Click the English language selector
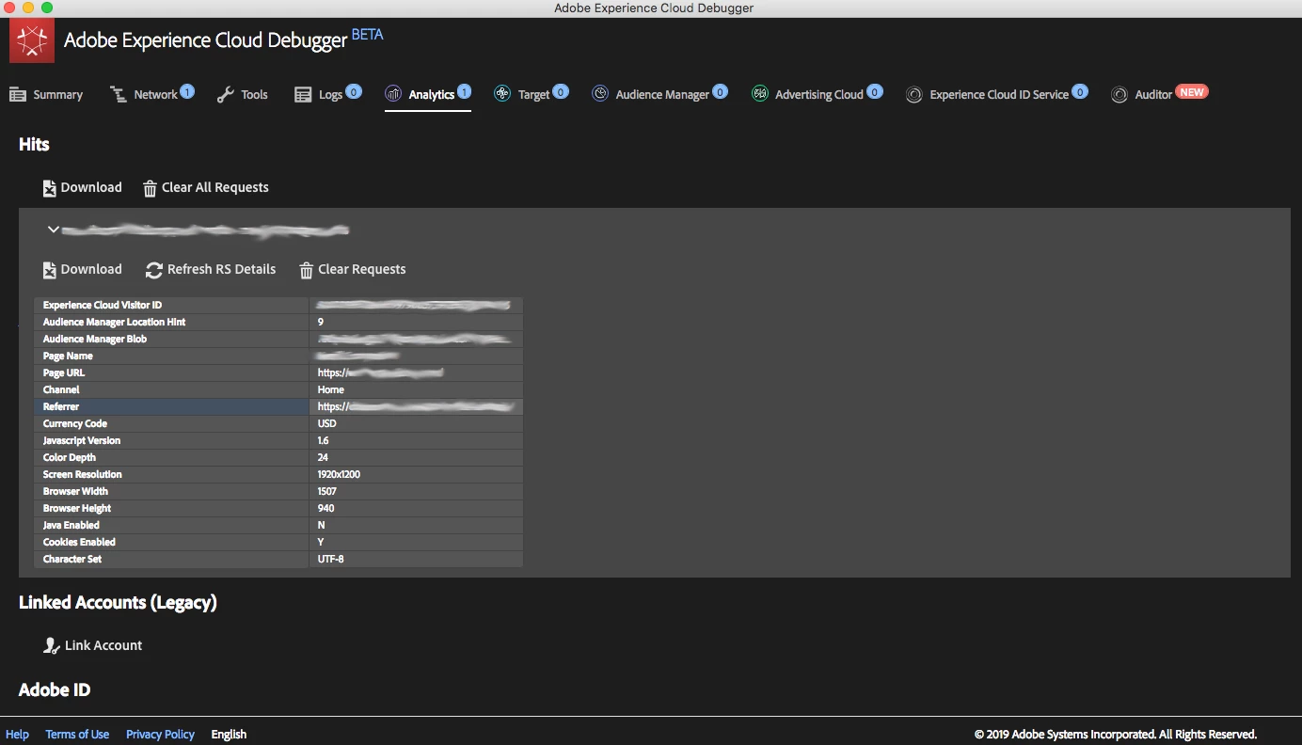The height and width of the screenshot is (745, 1302). click(229, 735)
